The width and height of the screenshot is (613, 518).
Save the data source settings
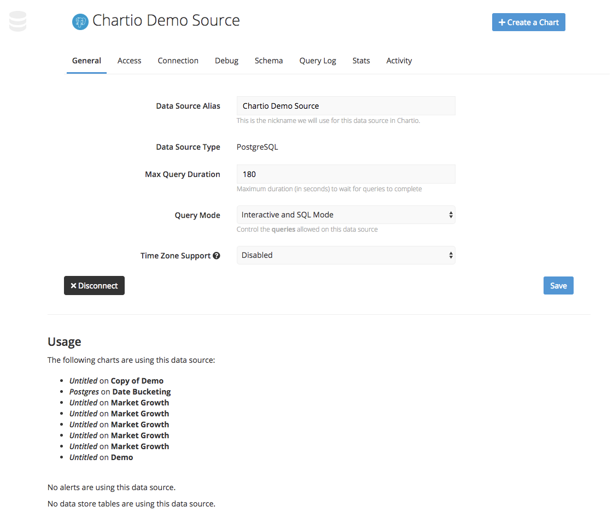[558, 286]
